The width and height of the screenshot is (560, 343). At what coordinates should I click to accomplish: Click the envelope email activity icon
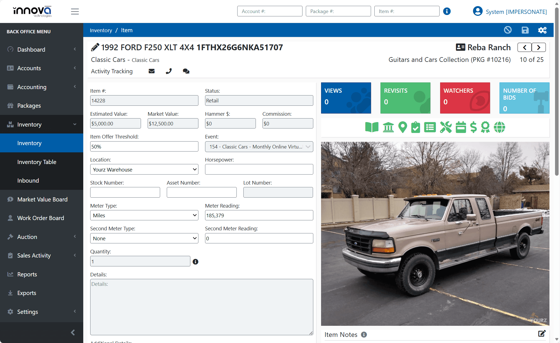click(152, 71)
